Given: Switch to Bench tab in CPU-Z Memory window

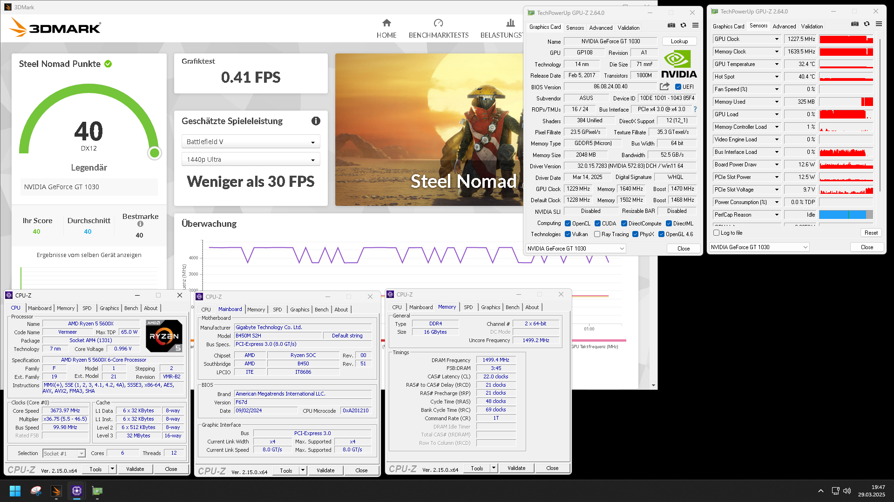Looking at the screenshot, I should click(512, 307).
